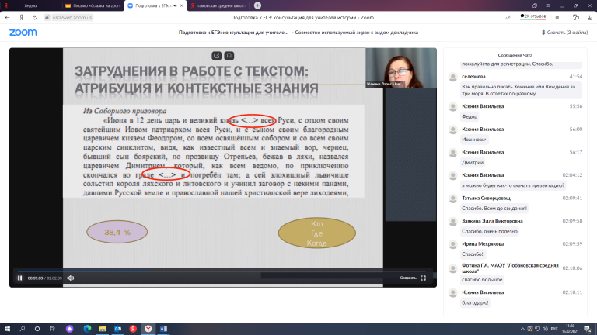Open the Windows notification center
Viewport: 597px width, 335px height.
click(588, 329)
